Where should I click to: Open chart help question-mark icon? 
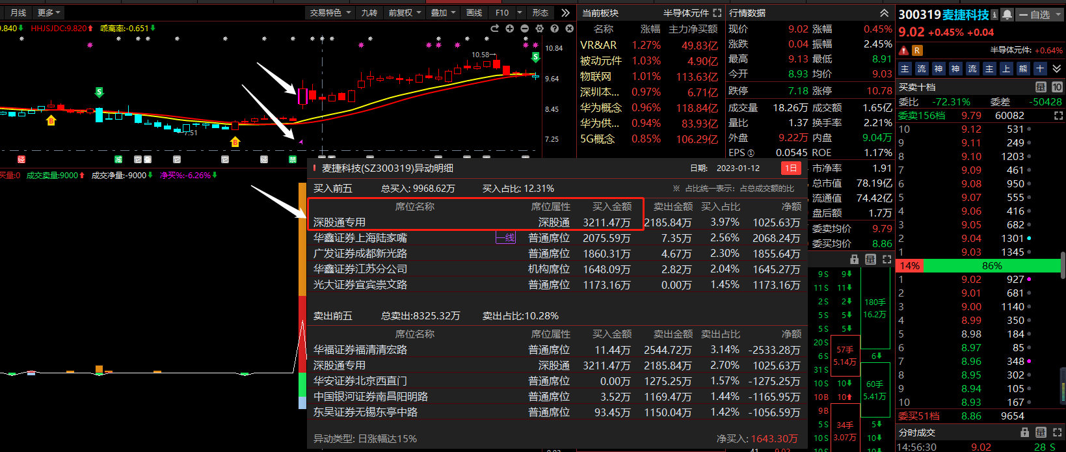coord(554,29)
